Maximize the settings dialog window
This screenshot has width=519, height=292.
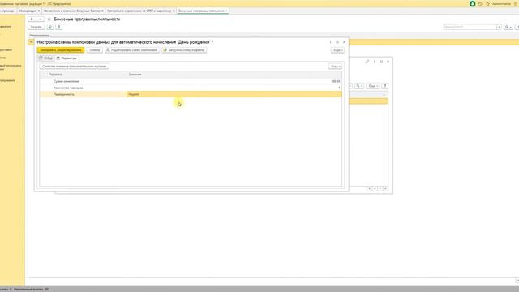tap(337, 42)
